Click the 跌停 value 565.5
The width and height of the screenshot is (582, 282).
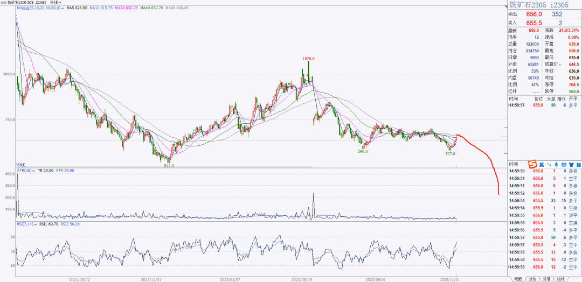tap(574, 91)
